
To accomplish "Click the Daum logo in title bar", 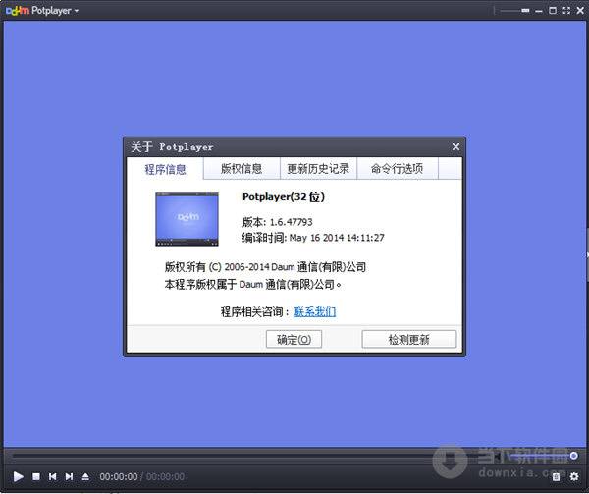I will (18, 11).
